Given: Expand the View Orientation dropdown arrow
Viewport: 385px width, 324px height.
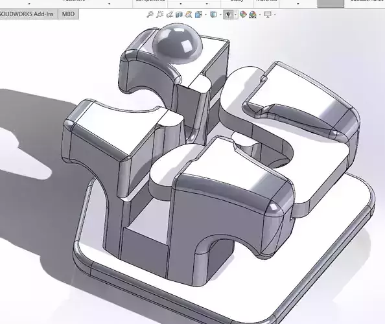Looking at the screenshot, I should [x=205, y=15].
